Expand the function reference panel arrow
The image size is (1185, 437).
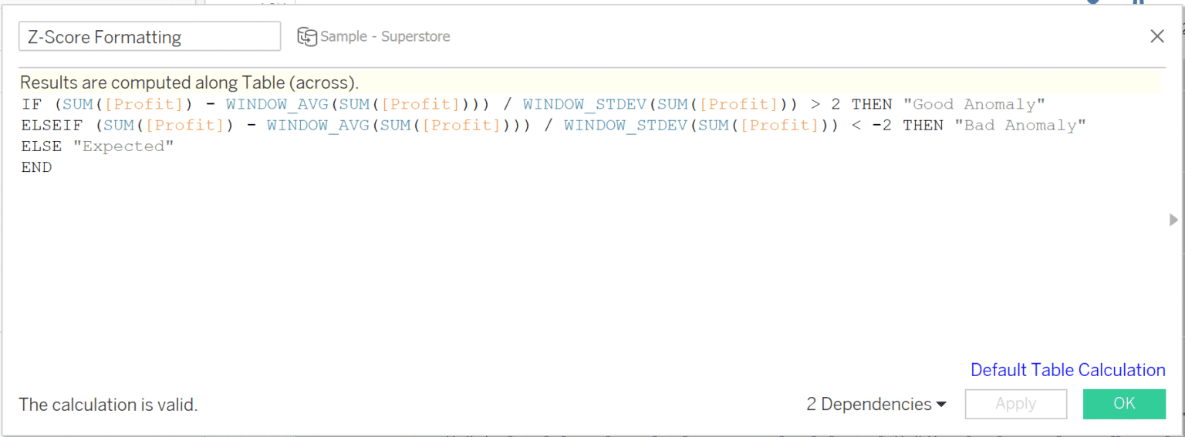[x=1173, y=220]
